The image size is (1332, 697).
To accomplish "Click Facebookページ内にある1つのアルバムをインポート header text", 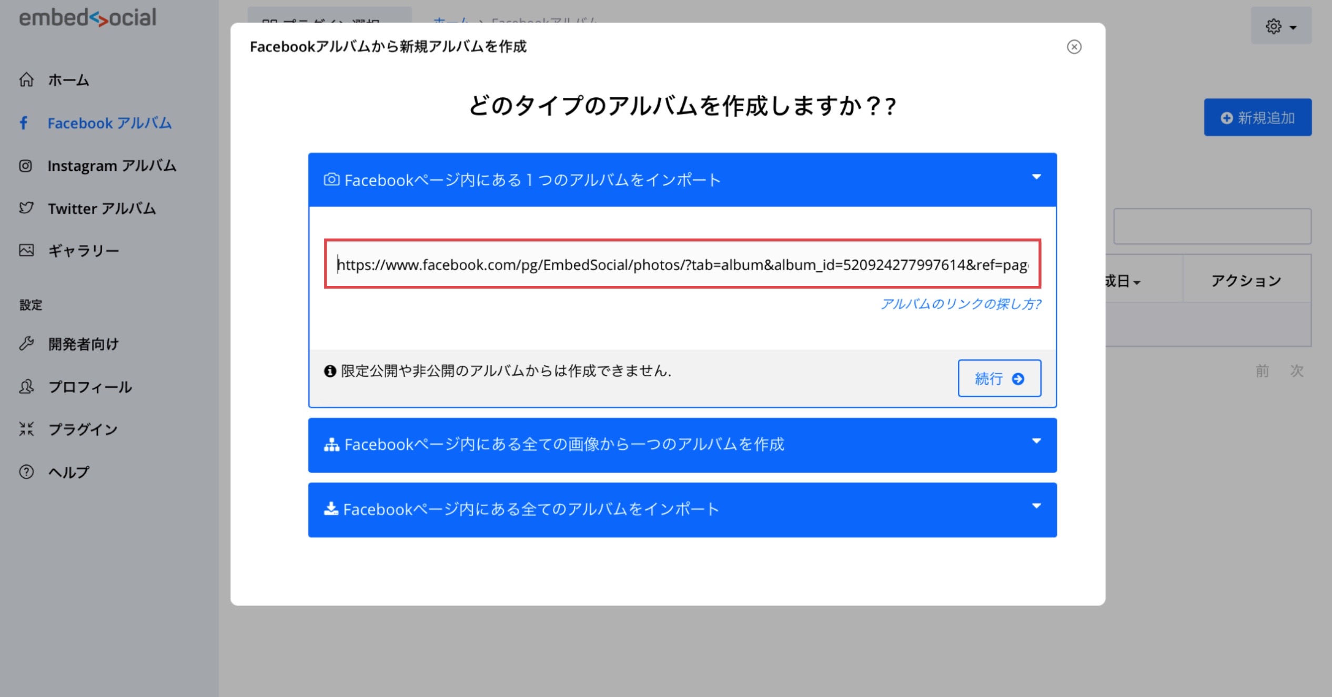I will pyautogui.click(x=532, y=180).
